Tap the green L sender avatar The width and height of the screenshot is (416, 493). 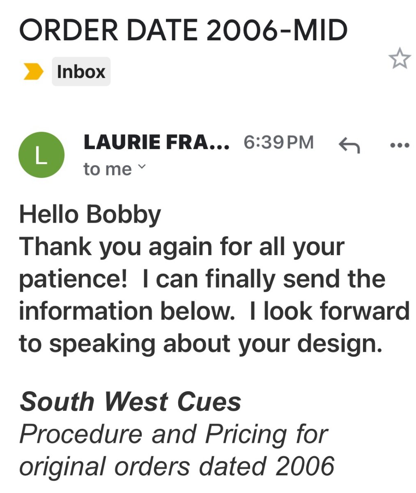pyautogui.click(x=41, y=155)
